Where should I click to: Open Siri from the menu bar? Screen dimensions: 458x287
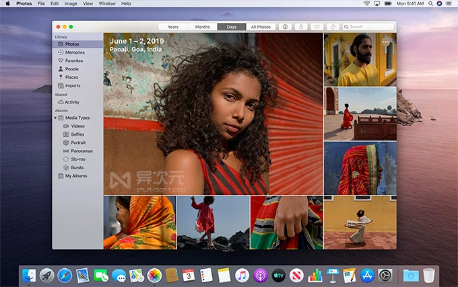coord(439,3)
